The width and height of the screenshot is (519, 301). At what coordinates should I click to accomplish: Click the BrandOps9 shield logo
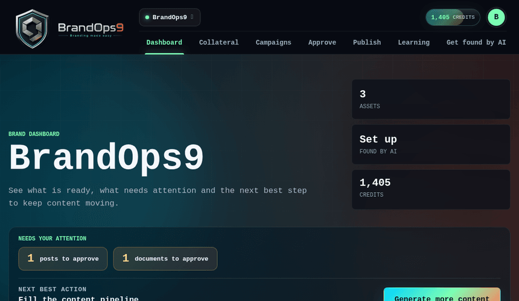pos(32,29)
